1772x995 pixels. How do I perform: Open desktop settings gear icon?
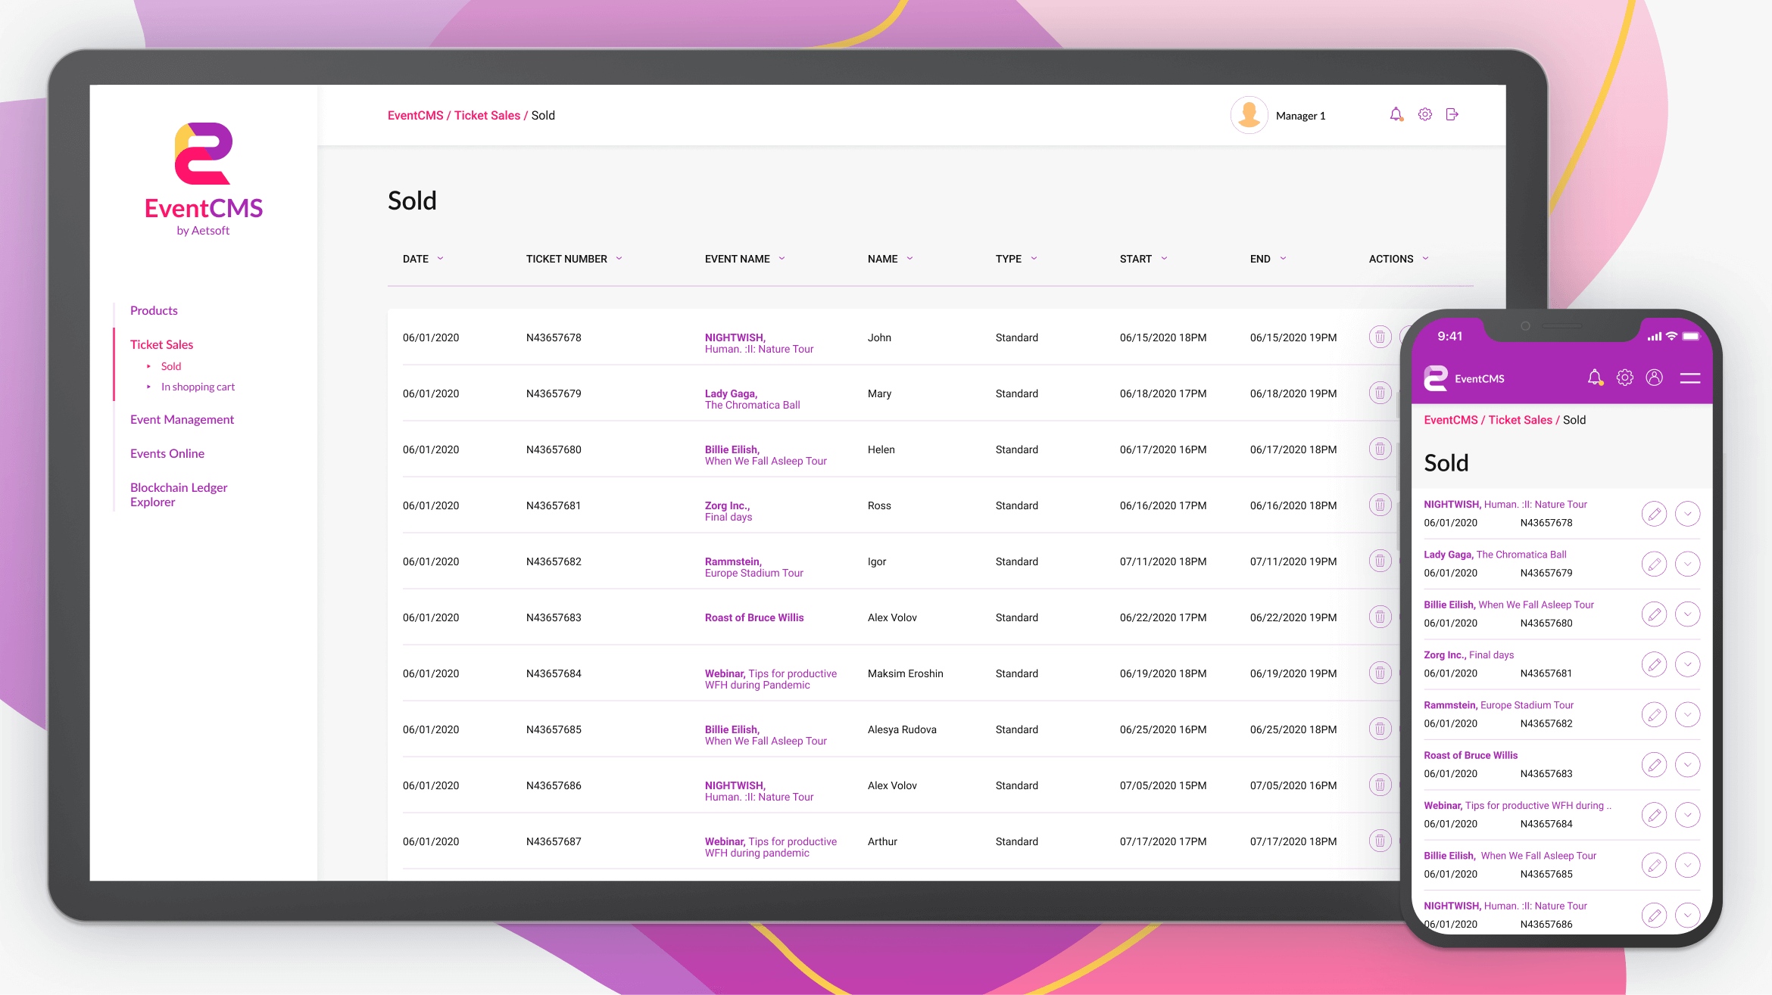(1424, 115)
